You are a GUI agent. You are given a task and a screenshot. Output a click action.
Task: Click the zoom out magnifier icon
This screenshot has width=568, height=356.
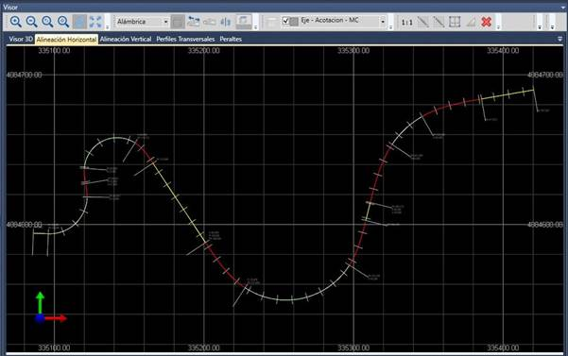pos(31,22)
